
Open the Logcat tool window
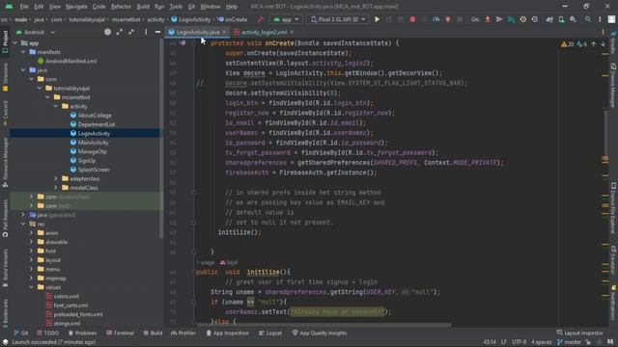click(270, 333)
